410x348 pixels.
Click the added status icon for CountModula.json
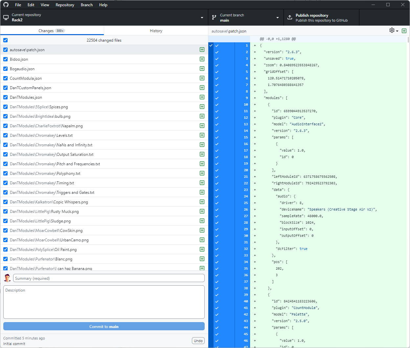click(x=202, y=78)
